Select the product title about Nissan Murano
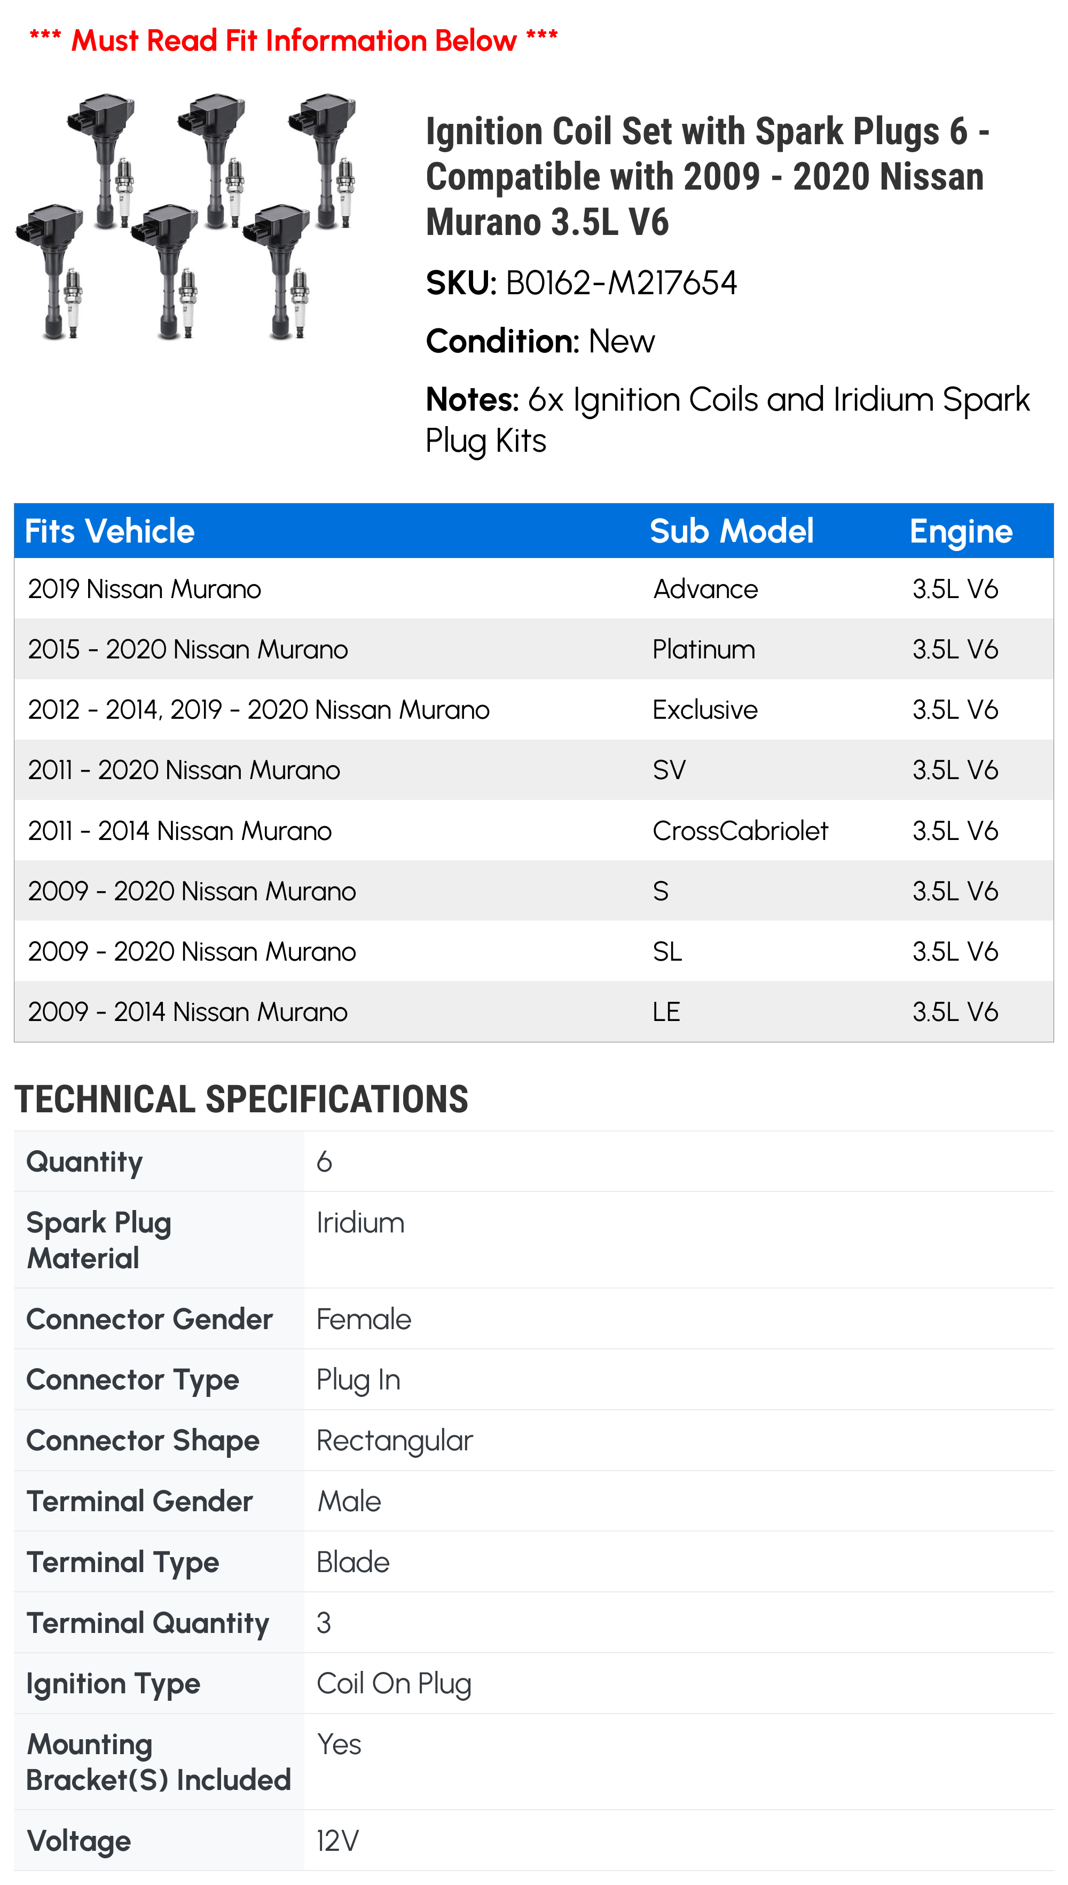The image size is (1068, 1885). coord(708,176)
